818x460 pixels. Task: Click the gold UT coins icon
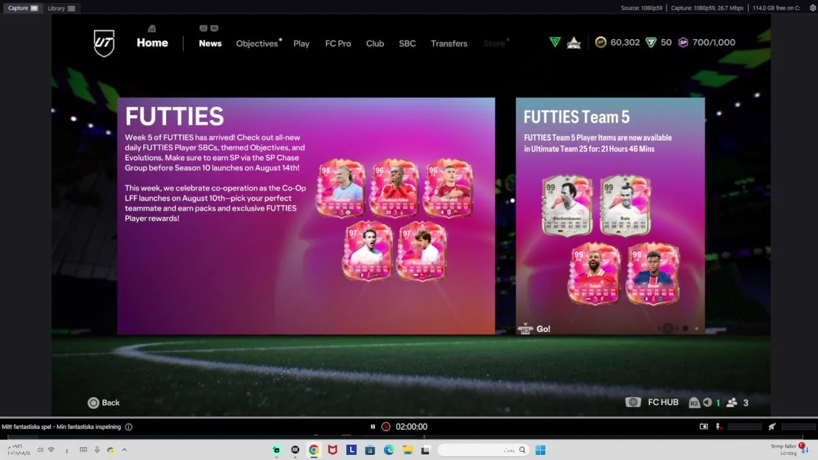tap(601, 42)
